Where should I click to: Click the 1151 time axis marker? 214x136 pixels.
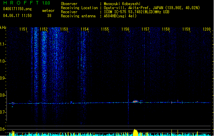23,29
